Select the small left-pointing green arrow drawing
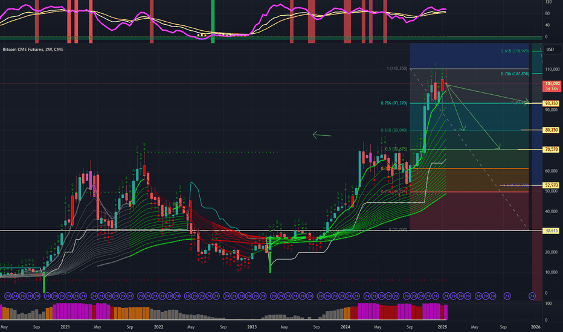This screenshot has width=563, height=332. pyautogui.click(x=322, y=135)
